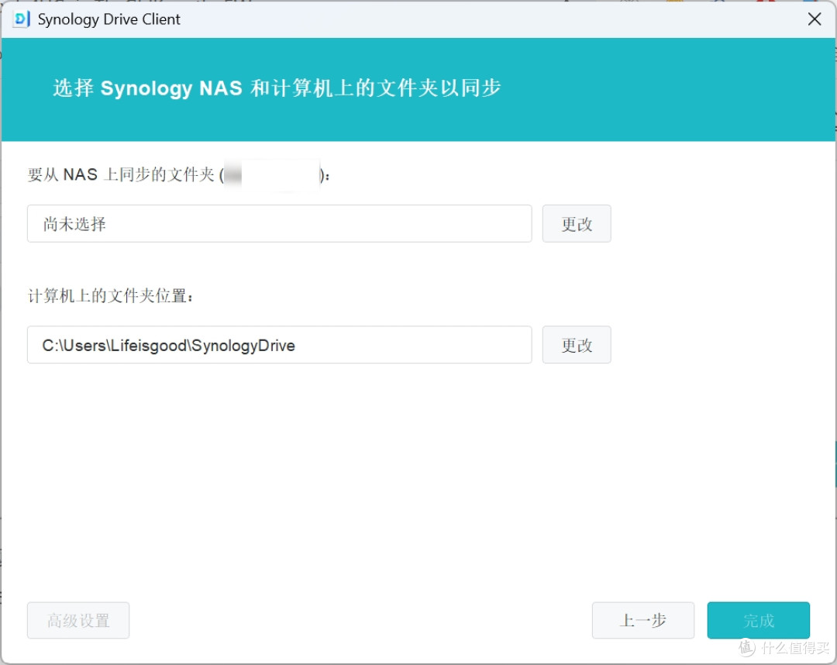
Task: Click the Synology Drive Client window title
Action: coord(109,19)
